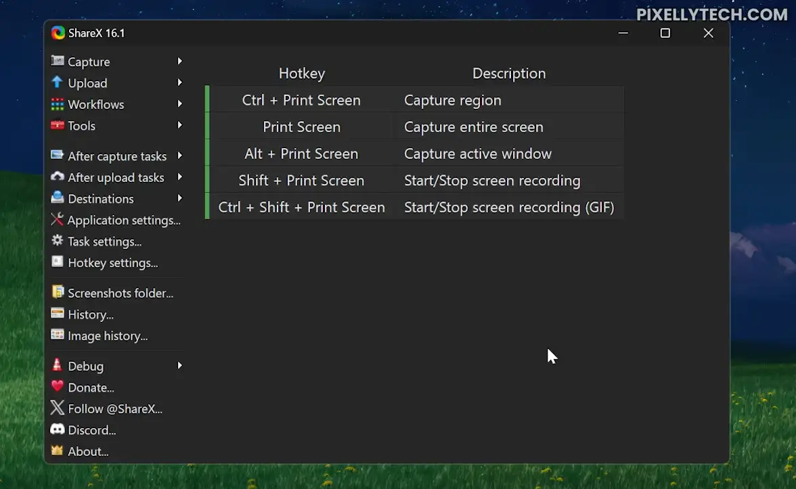Click the After capture tasks icon
Viewport: 796px width, 489px height.
pos(58,156)
